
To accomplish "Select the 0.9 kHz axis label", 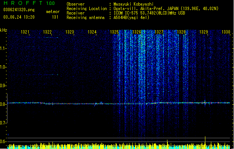I will coord(3,86).
